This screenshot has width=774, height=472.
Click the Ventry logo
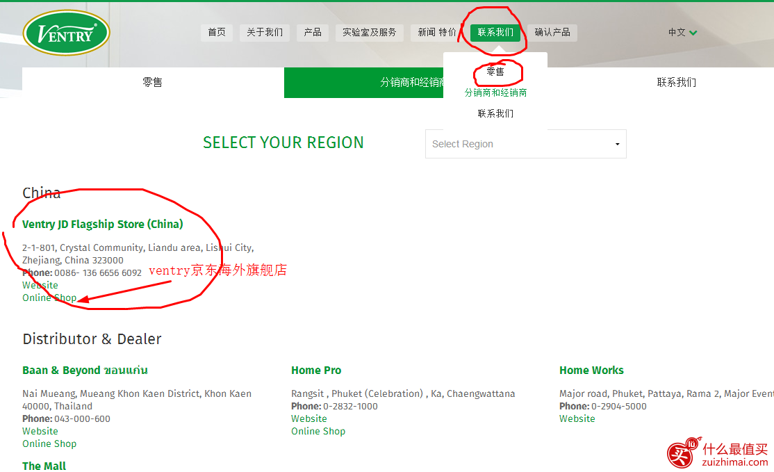click(x=66, y=33)
